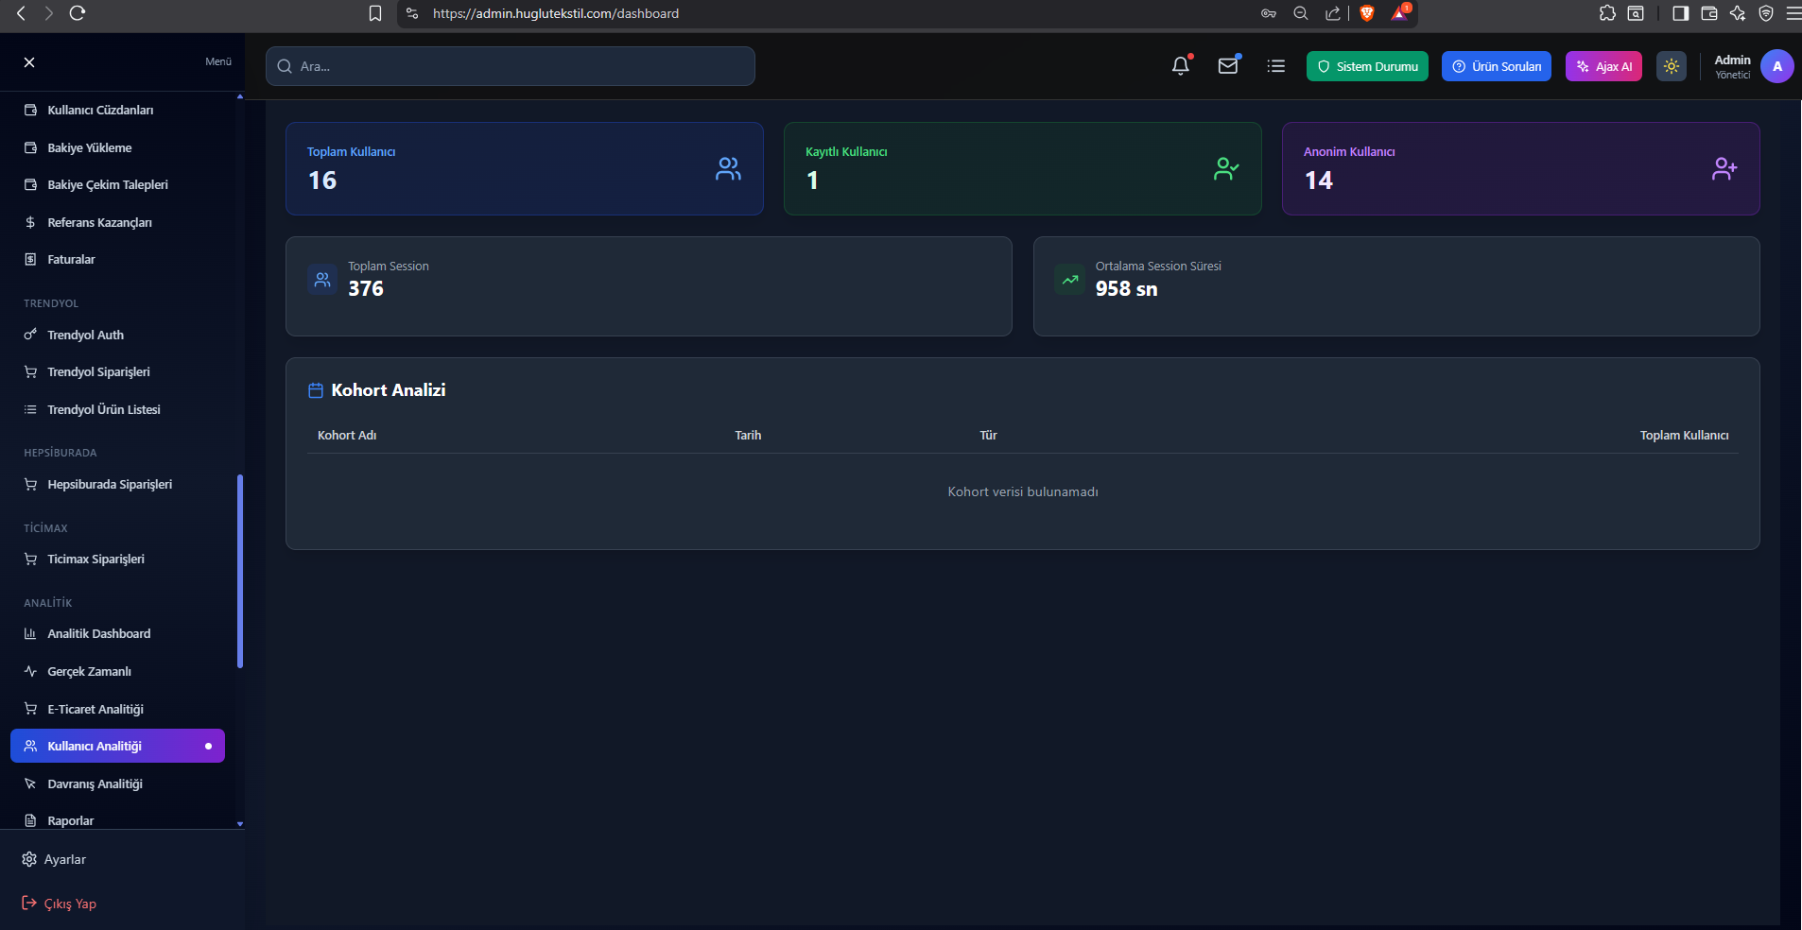Click the list menu icon in header
The height and width of the screenshot is (930, 1802).
coord(1275,66)
